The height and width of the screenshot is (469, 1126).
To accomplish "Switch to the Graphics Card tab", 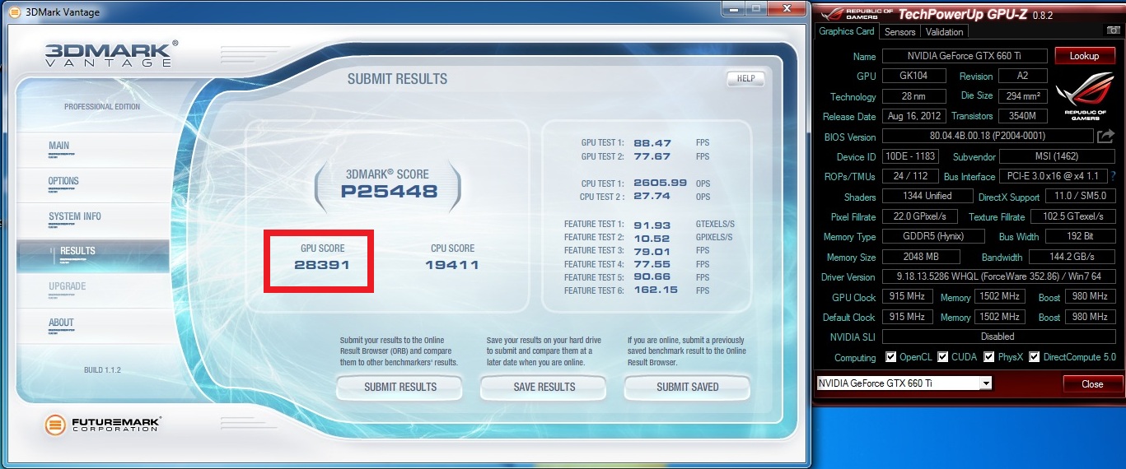I will coord(846,31).
